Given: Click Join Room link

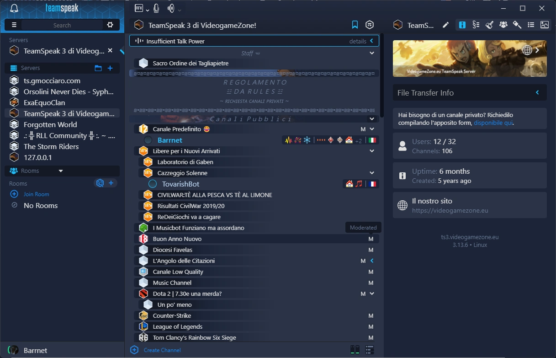Looking at the screenshot, I should [x=36, y=194].
